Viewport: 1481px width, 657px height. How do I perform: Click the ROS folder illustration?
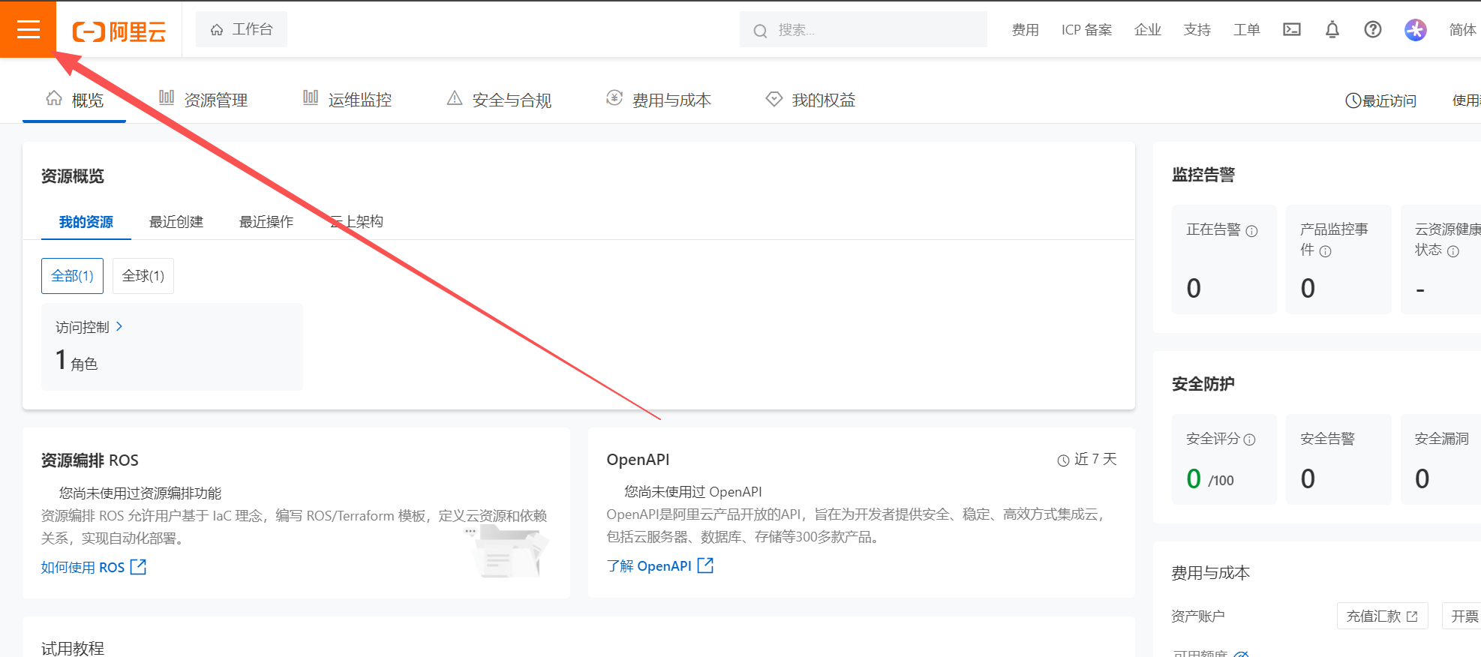508,551
